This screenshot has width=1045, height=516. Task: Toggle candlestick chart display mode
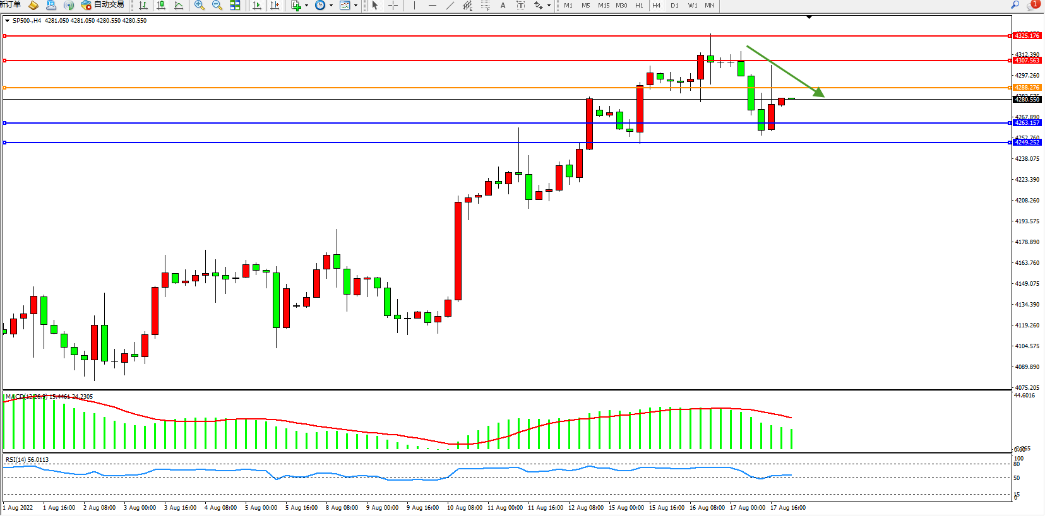(x=161, y=6)
